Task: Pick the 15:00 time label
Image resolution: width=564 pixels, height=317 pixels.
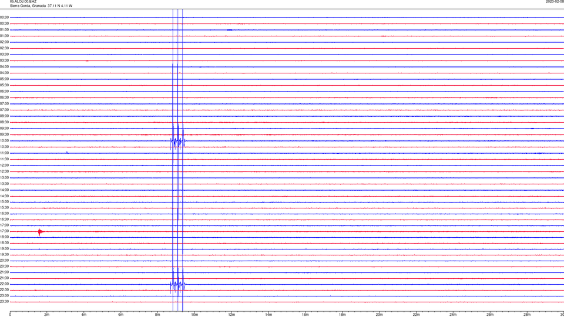Action: (x=4, y=201)
